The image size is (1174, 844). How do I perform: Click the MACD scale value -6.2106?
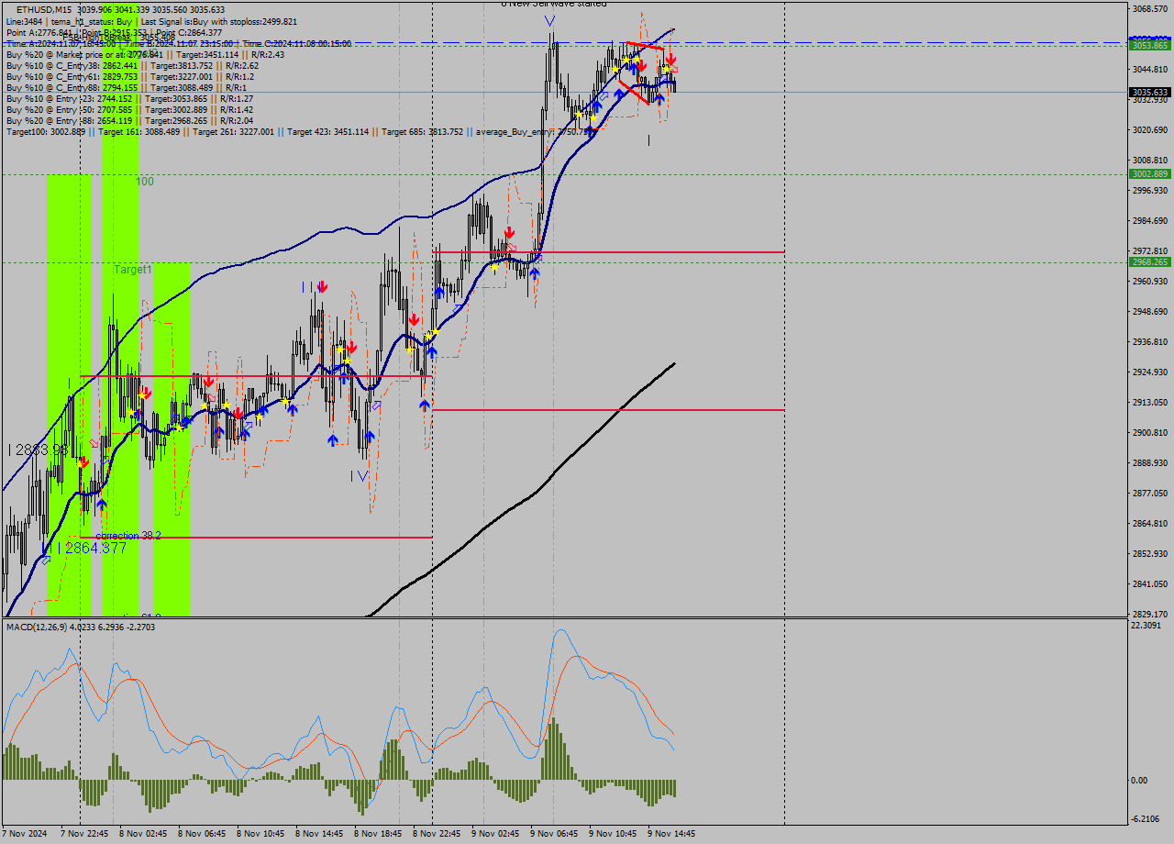click(1146, 818)
